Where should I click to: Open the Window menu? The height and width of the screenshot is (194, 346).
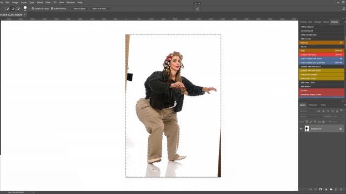(x=71, y=2)
